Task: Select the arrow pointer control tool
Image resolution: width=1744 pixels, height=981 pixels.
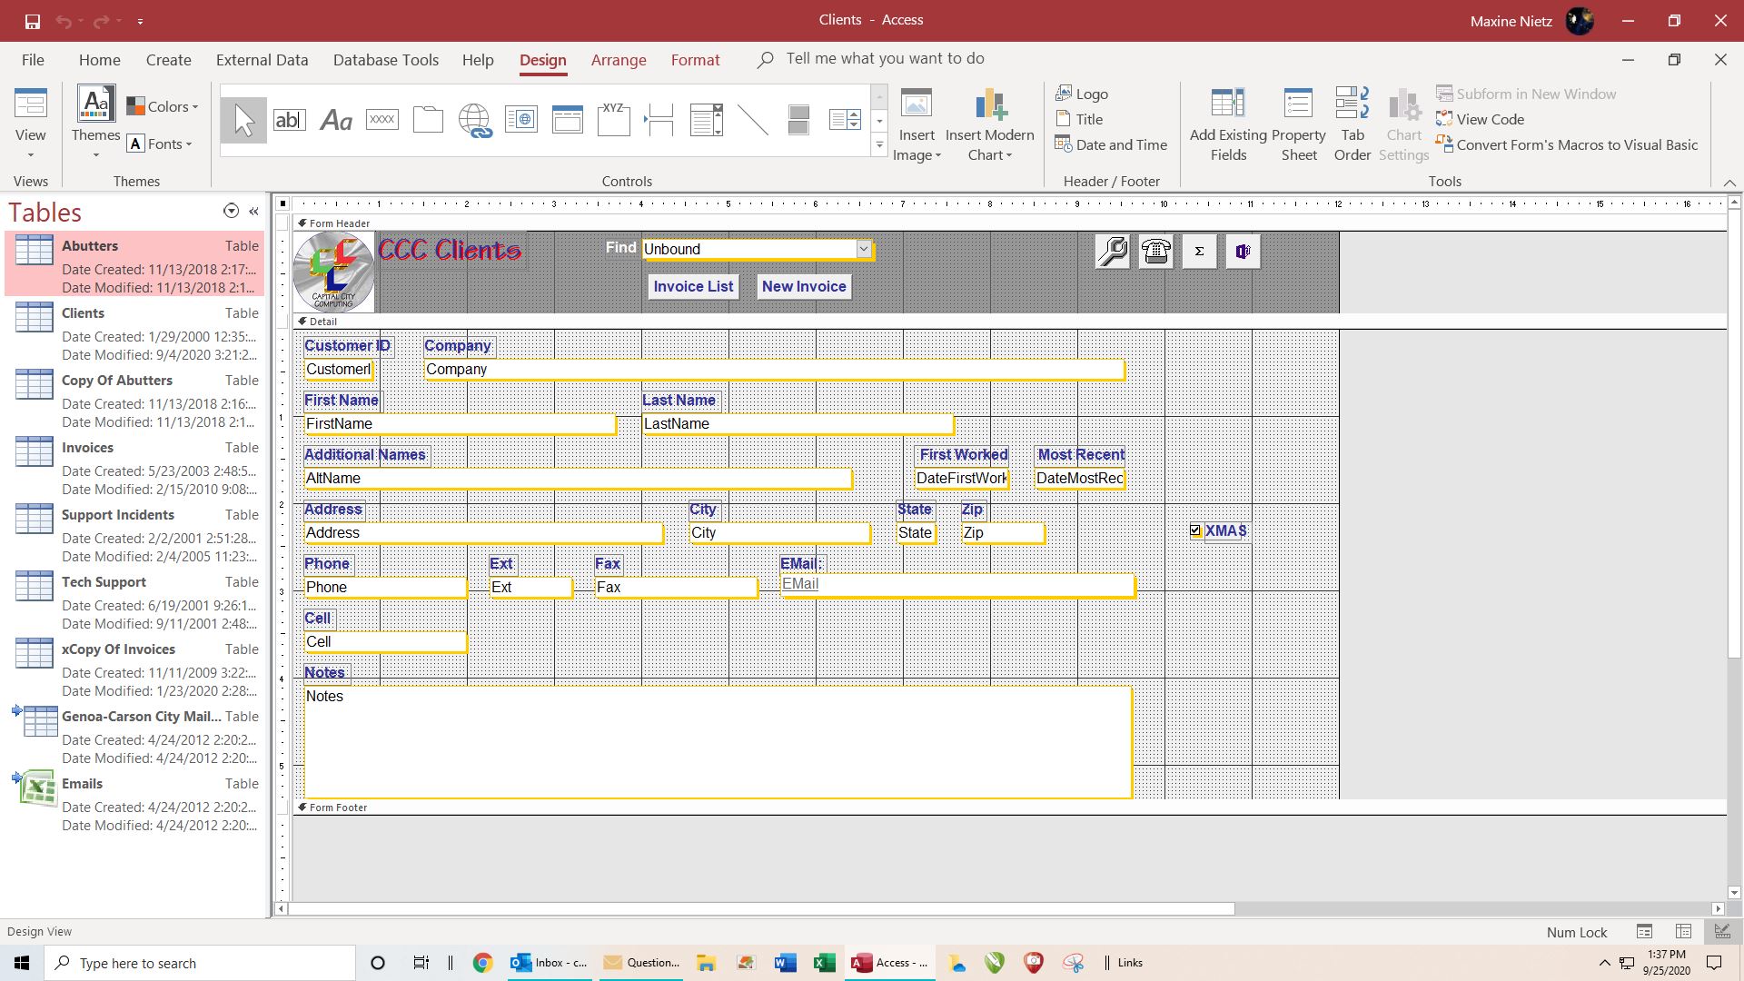Action: click(243, 120)
